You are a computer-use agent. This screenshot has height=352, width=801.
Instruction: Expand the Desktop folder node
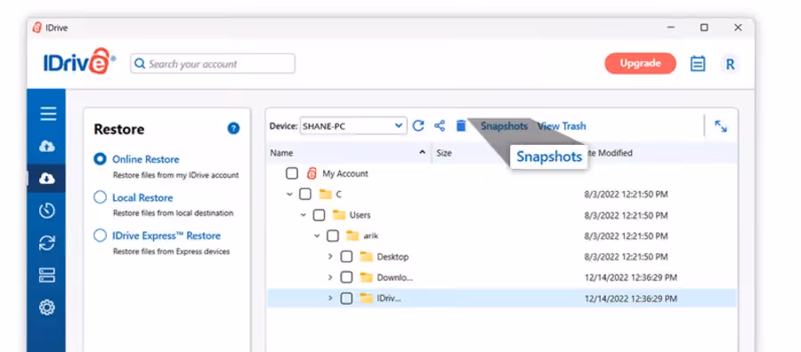pos(330,257)
